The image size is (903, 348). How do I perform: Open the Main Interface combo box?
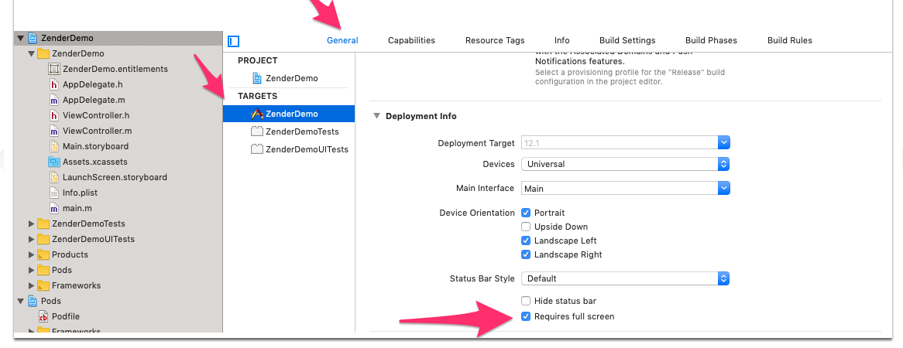(x=724, y=188)
